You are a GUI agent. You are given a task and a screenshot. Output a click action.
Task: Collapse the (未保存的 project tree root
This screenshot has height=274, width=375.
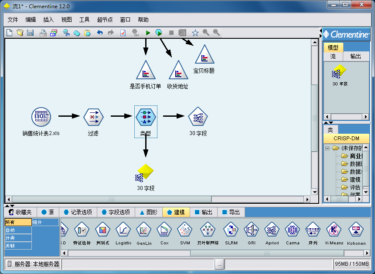pyautogui.click(x=327, y=149)
